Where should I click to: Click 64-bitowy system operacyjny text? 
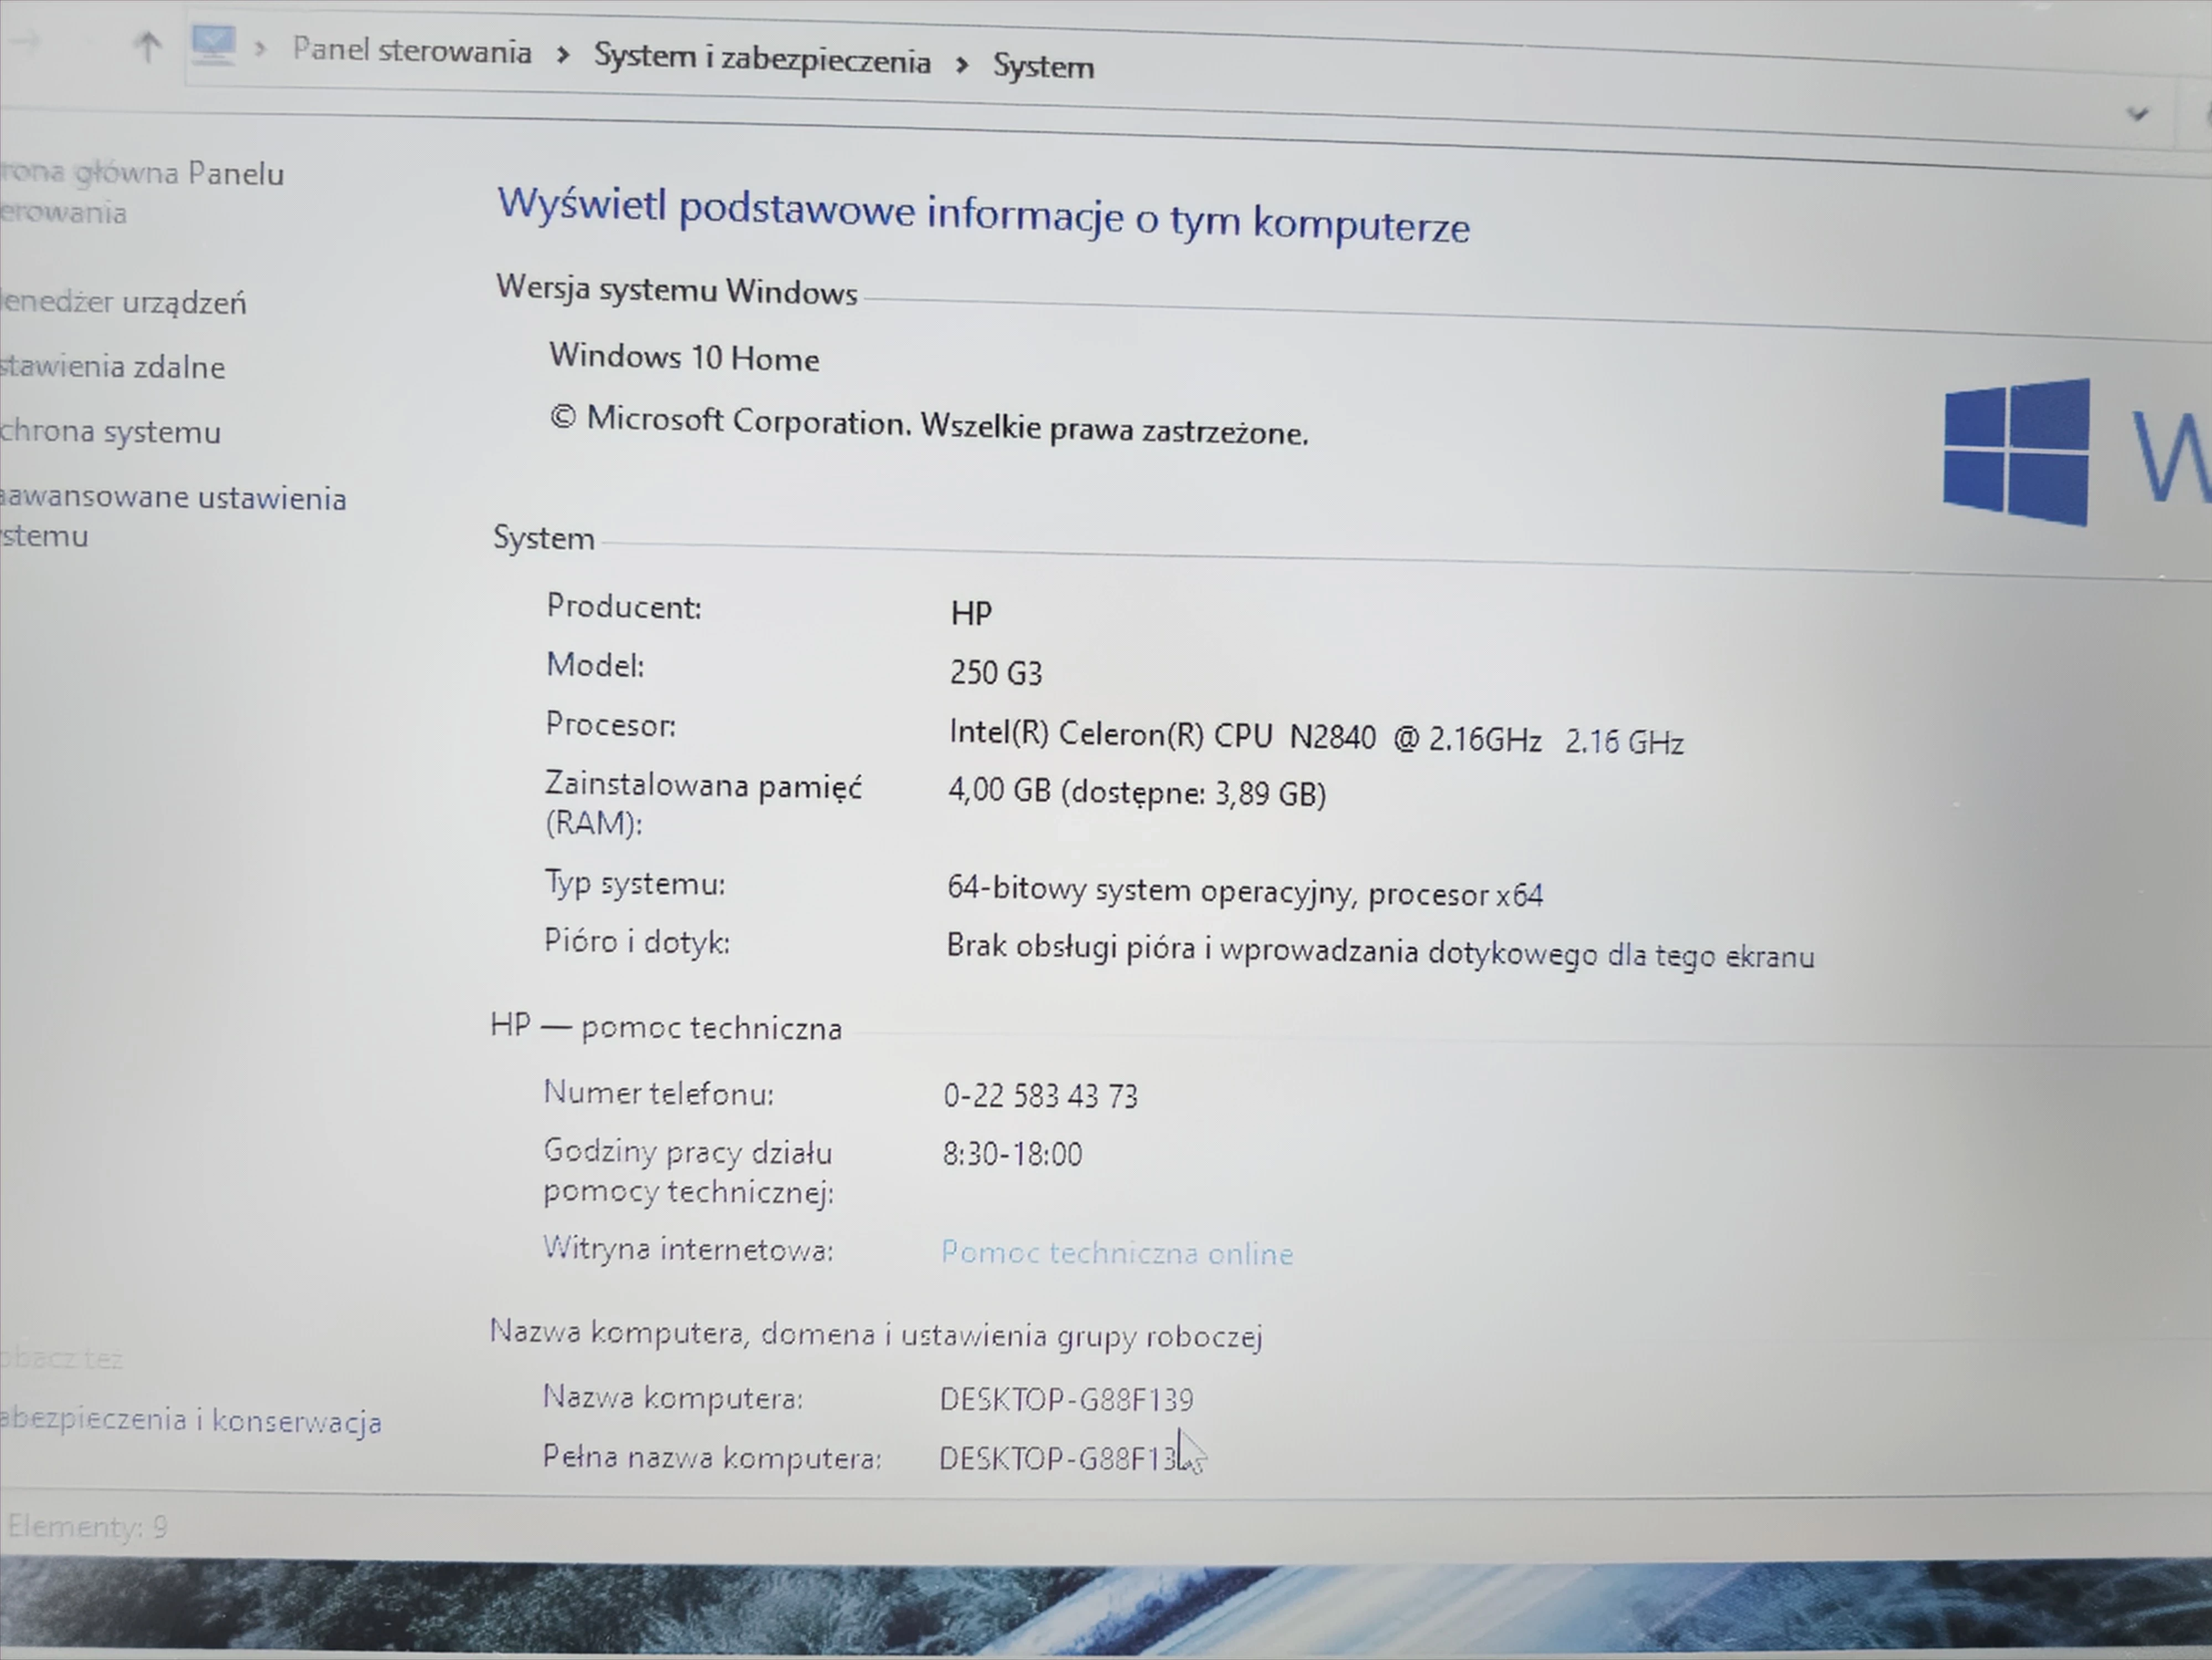(1245, 891)
